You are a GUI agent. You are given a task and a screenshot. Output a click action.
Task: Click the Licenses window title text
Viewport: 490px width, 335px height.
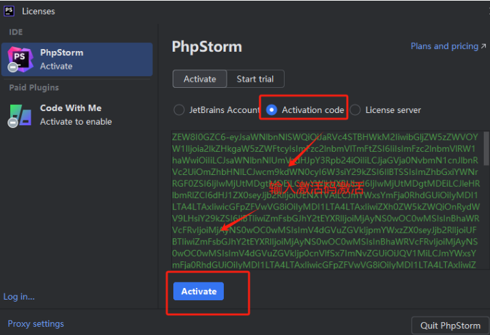[x=38, y=11]
